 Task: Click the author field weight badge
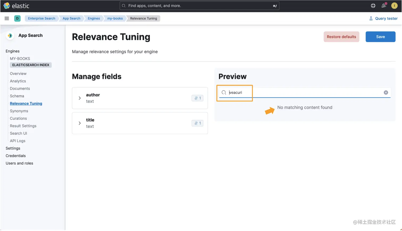tap(197, 98)
